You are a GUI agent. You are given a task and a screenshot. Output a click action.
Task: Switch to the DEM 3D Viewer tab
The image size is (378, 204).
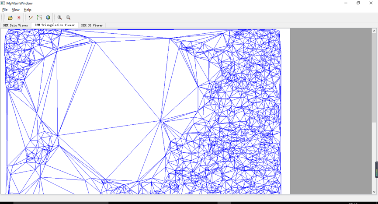pos(92,25)
